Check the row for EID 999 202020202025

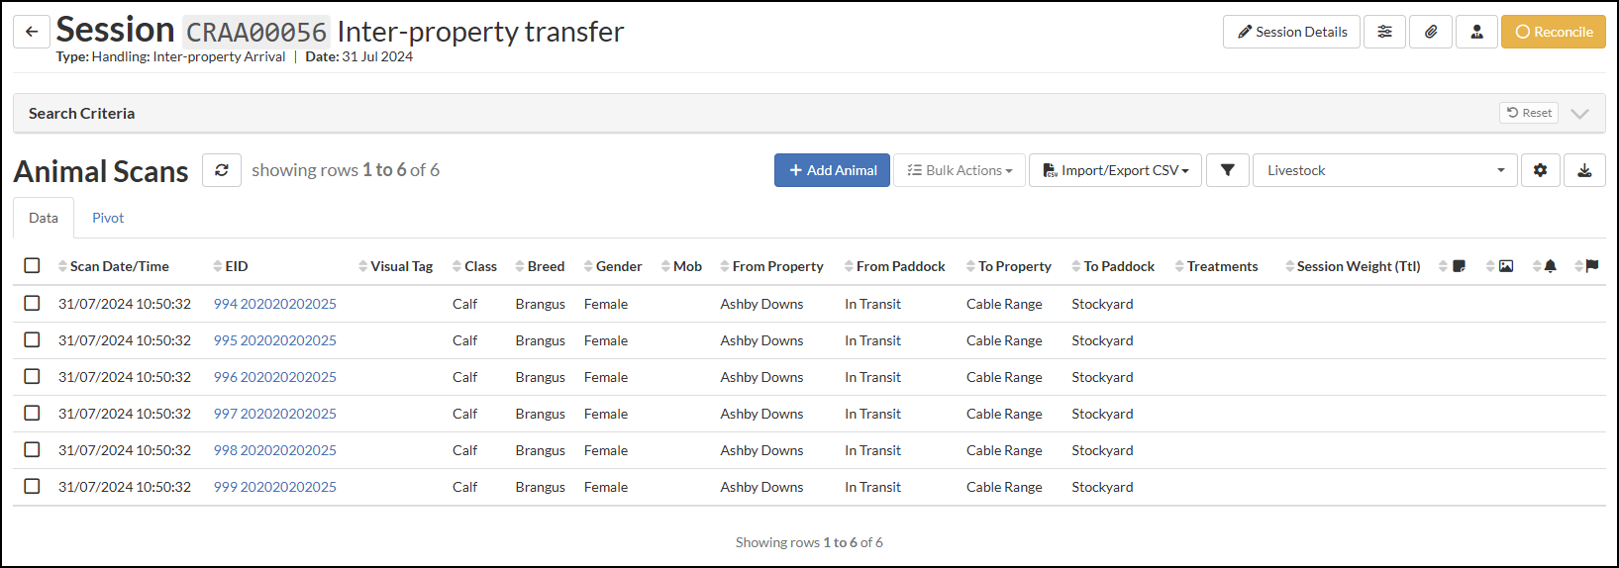32,486
